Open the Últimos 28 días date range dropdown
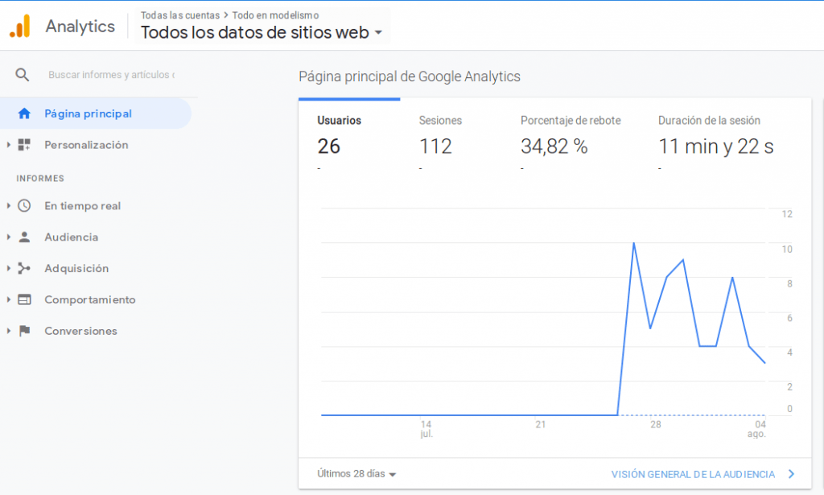824x495 pixels. tap(356, 474)
